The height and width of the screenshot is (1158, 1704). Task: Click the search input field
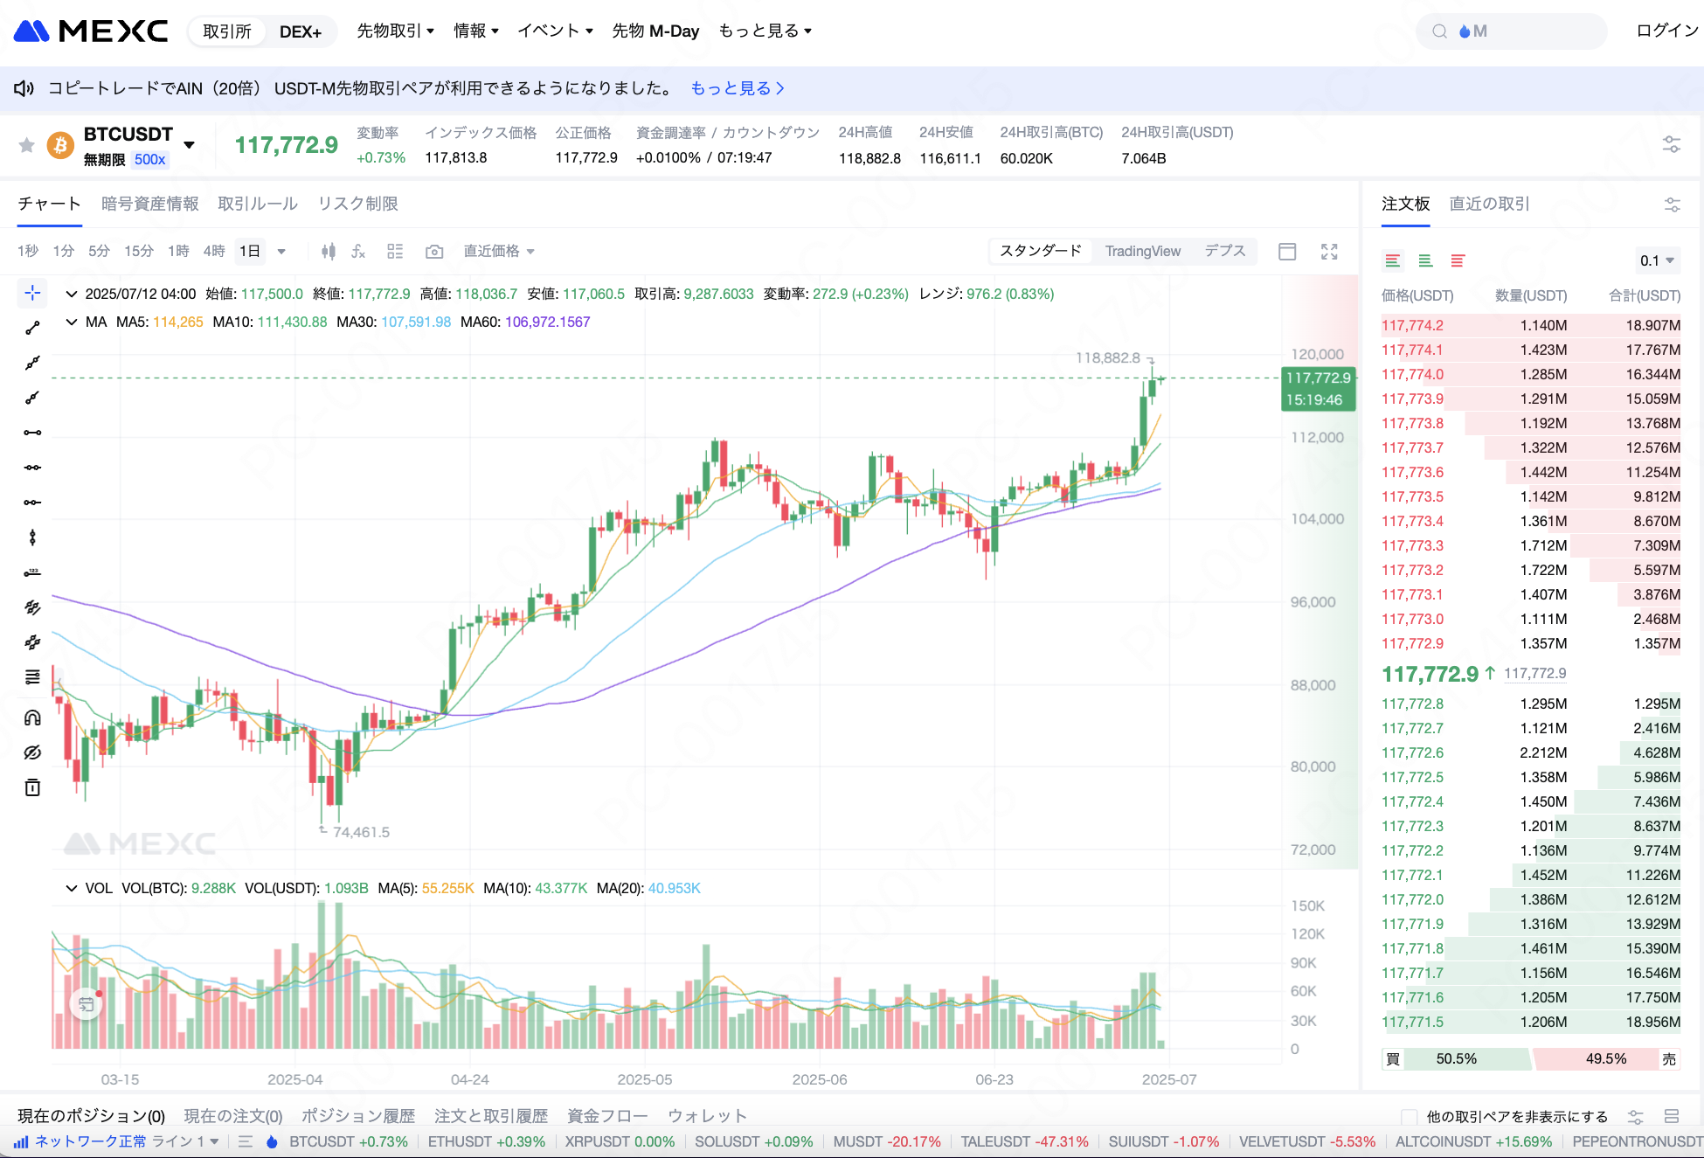tap(1511, 31)
